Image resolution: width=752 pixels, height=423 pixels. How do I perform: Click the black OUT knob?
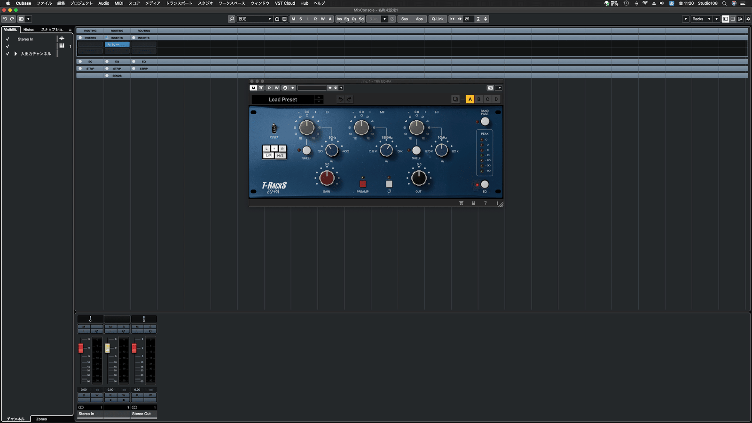click(x=419, y=178)
